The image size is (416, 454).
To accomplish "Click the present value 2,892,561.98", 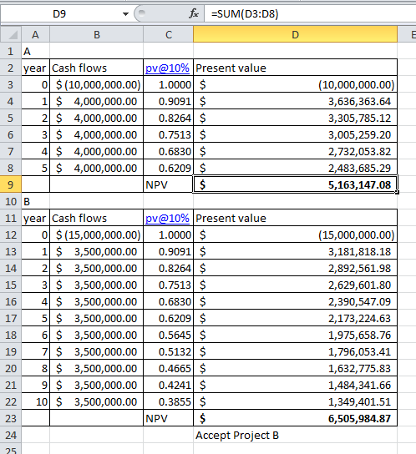I will point(295,268).
